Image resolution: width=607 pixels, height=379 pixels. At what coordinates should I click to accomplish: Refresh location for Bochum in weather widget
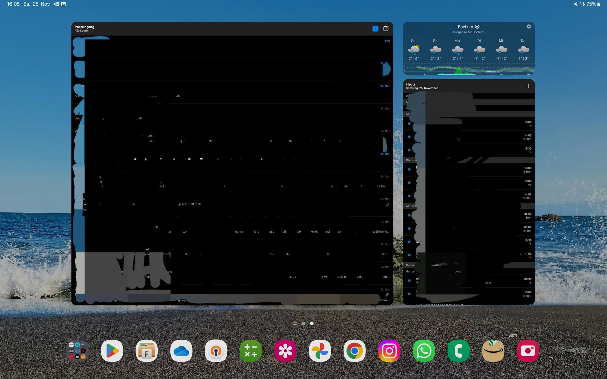coord(477,27)
